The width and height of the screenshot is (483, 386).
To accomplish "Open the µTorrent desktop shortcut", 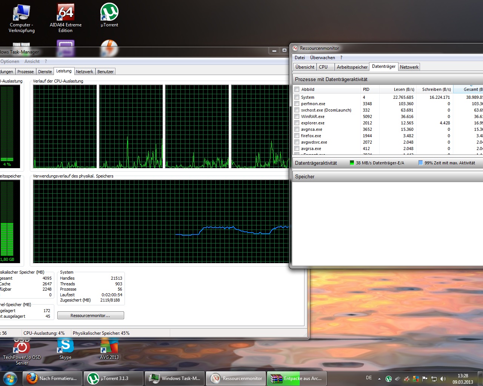I will tap(109, 15).
